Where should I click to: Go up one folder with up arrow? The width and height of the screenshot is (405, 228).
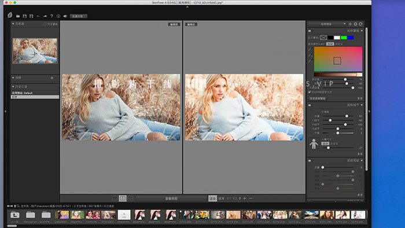(x=15, y=206)
